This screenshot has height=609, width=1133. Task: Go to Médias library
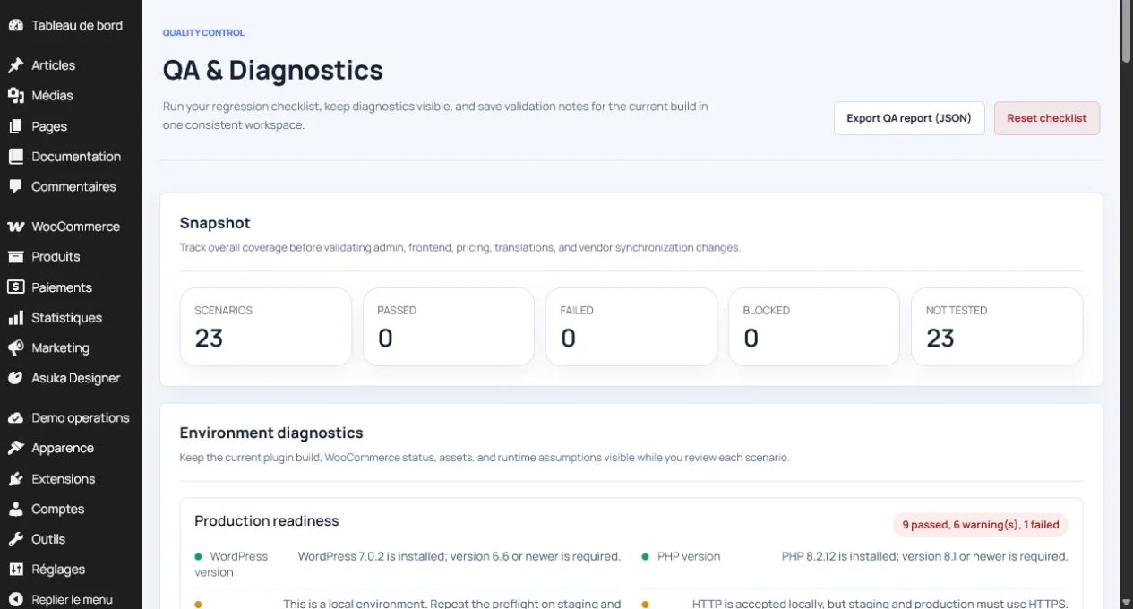71,96
